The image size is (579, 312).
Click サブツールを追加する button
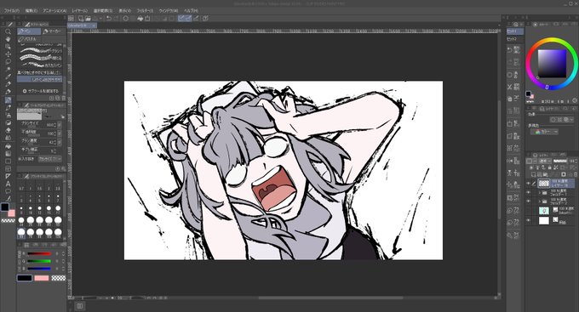pos(41,91)
